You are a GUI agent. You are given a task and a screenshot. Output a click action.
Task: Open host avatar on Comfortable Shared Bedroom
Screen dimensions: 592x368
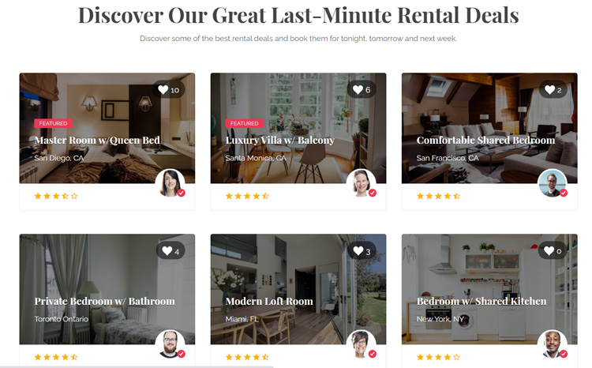click(552, 183)
